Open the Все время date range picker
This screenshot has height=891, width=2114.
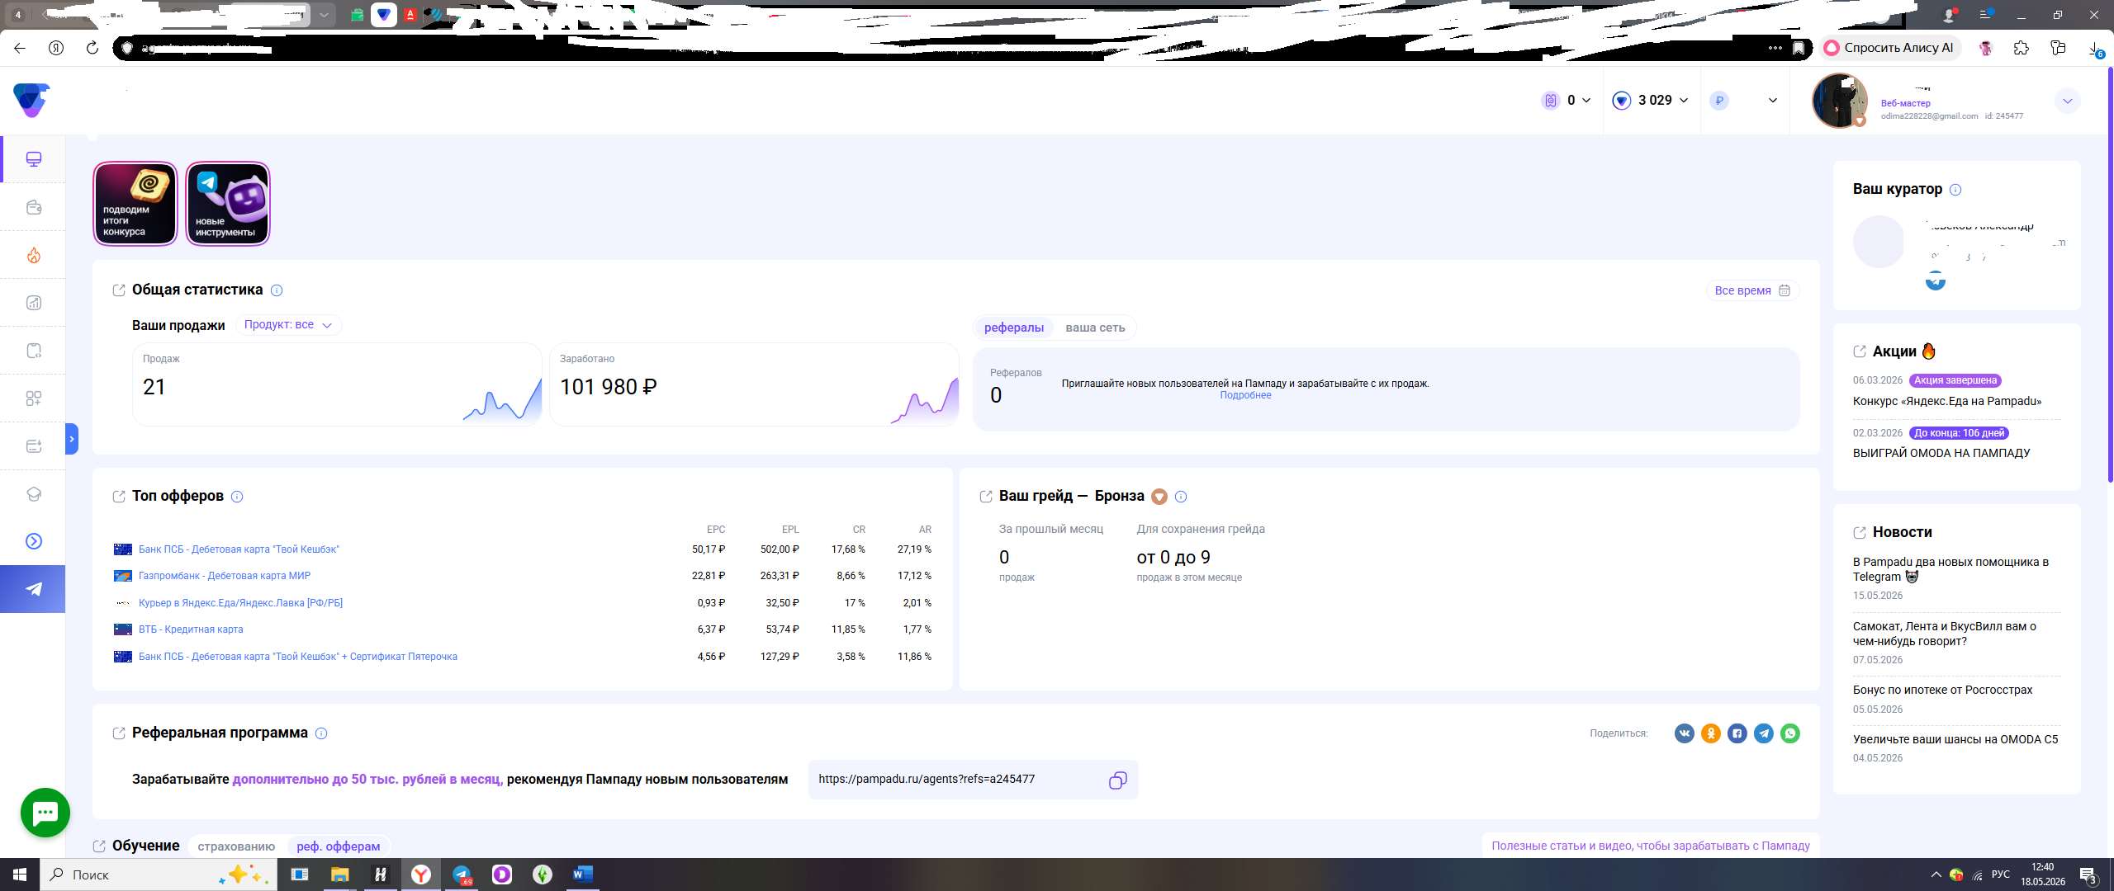tap(1752, 290)
